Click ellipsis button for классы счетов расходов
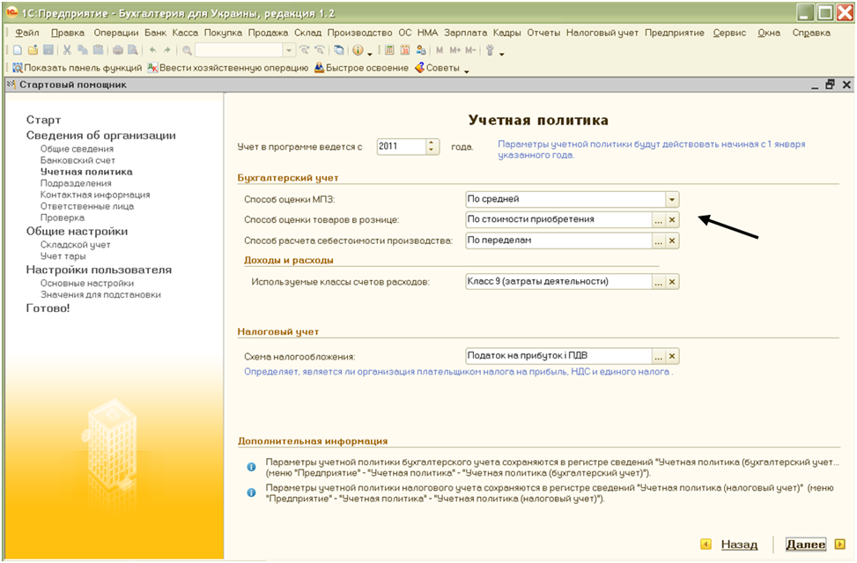The height and width of the screenshot is (563, 857). pos(659,282)
